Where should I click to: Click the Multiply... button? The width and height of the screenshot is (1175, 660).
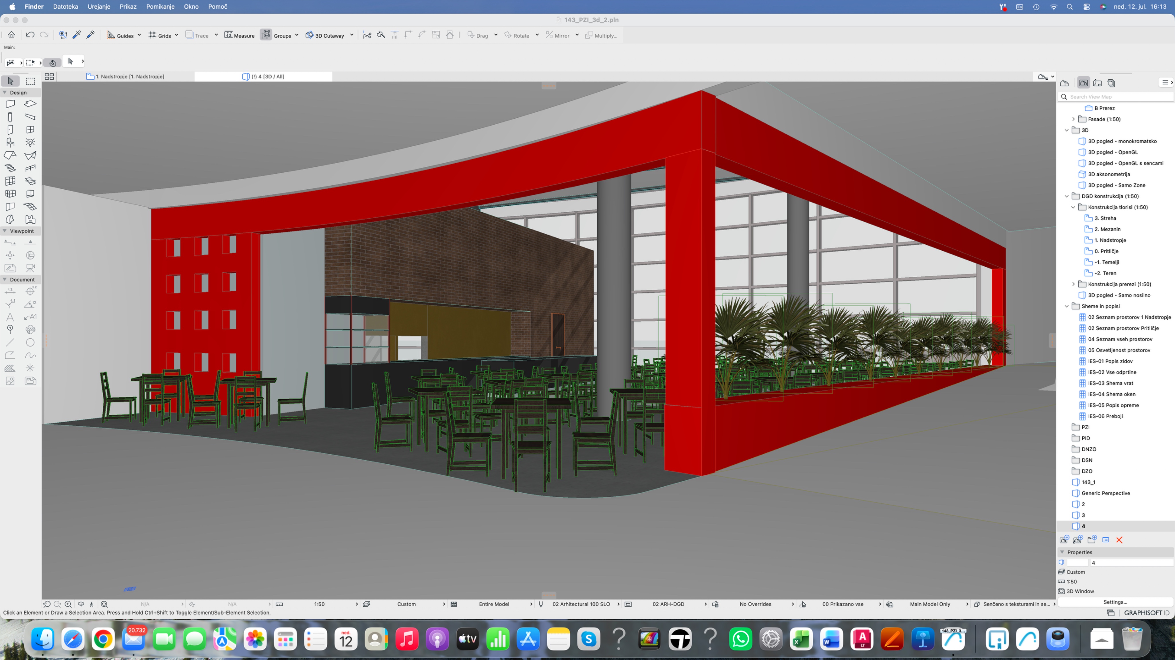[x=602, y=35]
